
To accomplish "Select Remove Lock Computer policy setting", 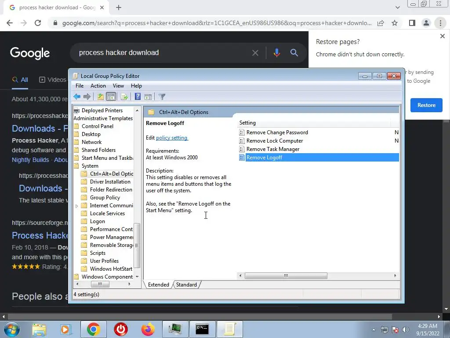I will coord(274,141).
